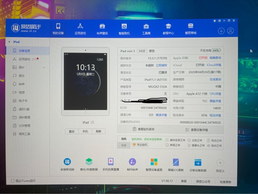Select 视频 in sidebar
This screenshot has height=194, width=258.
tap(28, 92)
